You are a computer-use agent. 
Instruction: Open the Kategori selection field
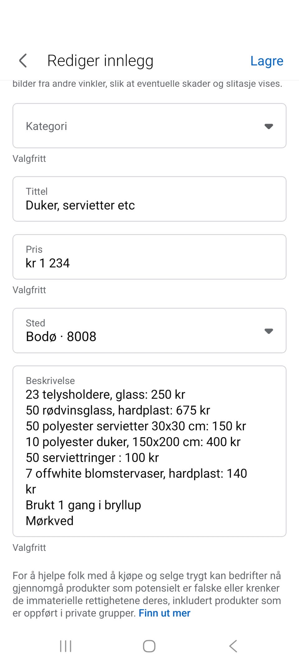click(149, 126)
